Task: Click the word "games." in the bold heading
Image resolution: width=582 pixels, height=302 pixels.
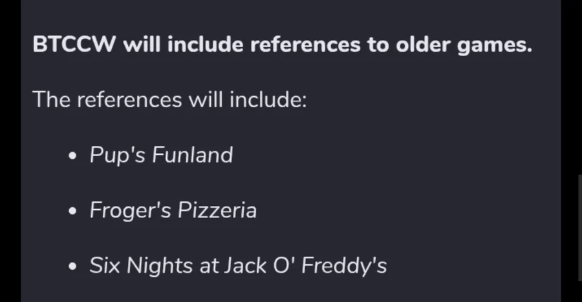Action: [495, 46]
